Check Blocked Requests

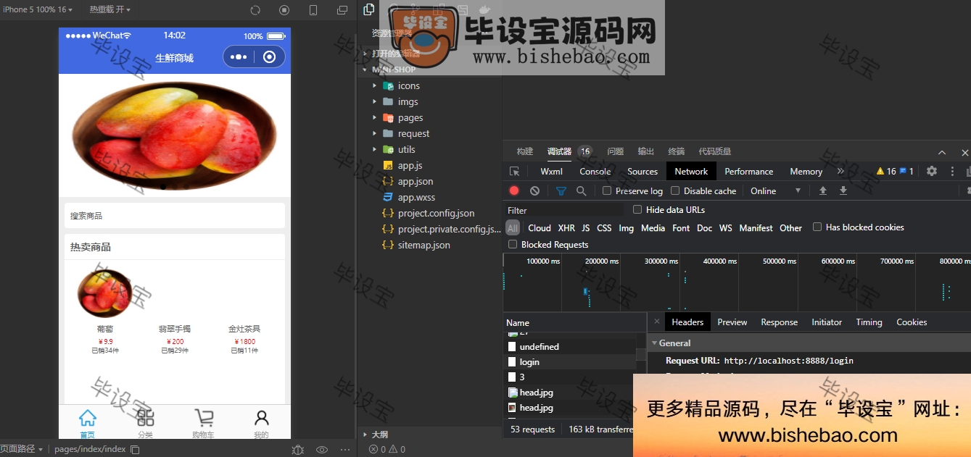[x=513, y=244]
